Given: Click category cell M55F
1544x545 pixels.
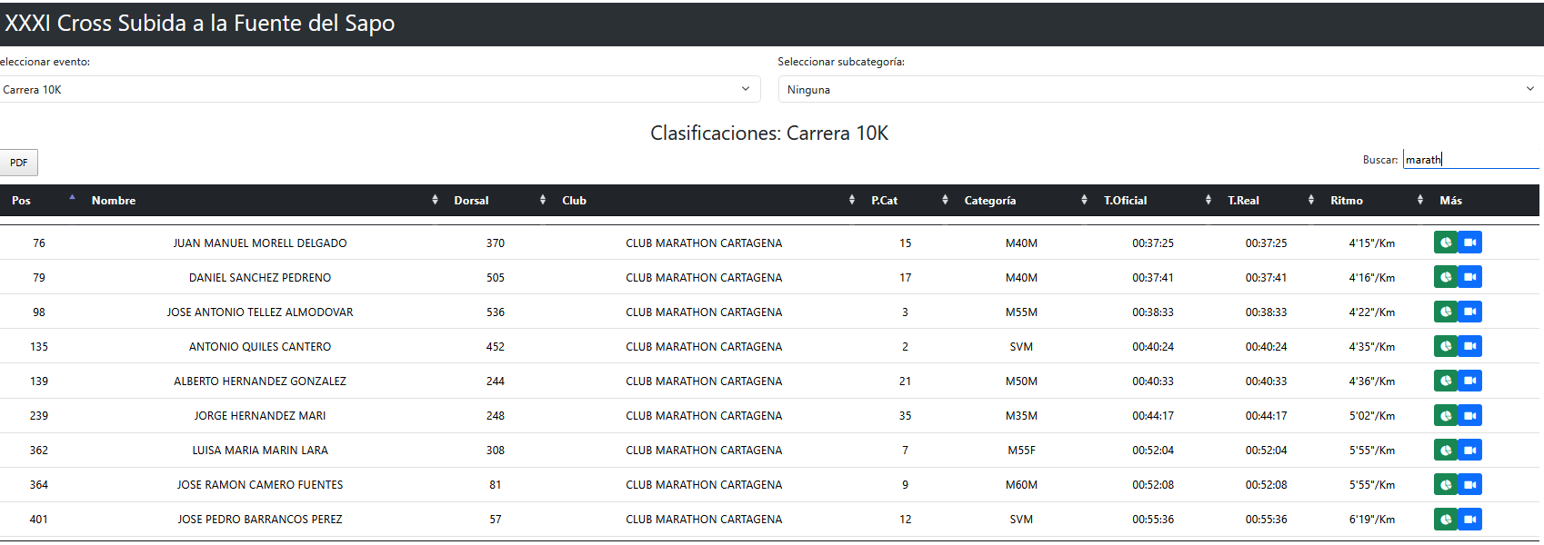Looking at the screenshot, I should (1021, 451).
